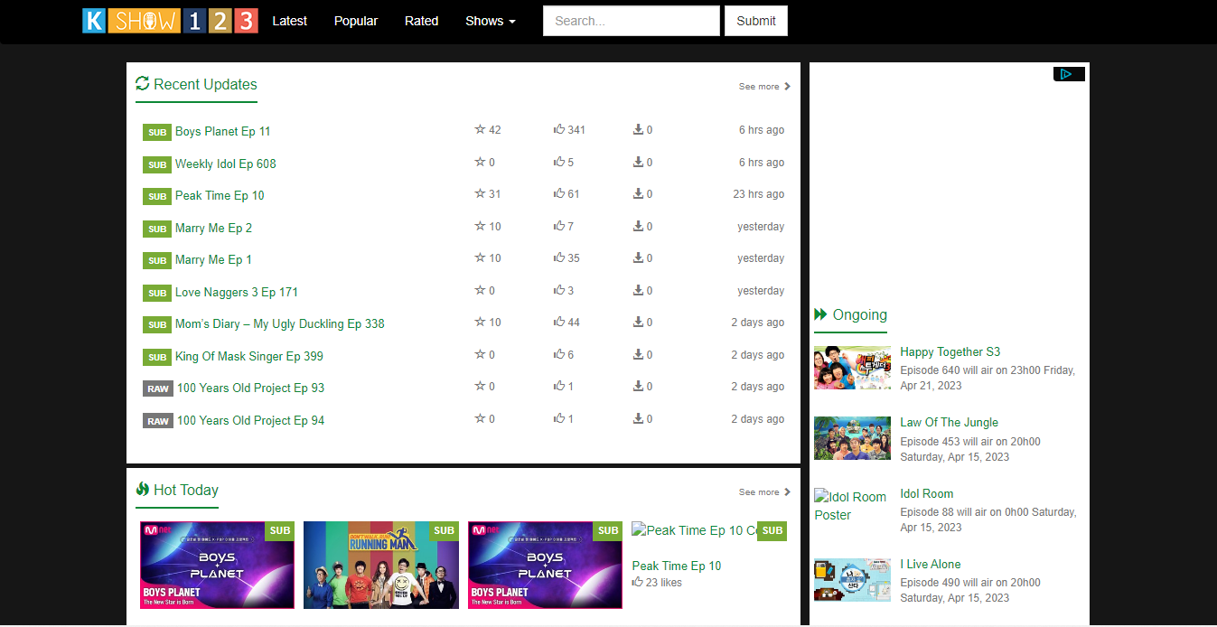Click star rating icon for Boys Planet Ep 11
1217x627 pixels.
point(480,129)
